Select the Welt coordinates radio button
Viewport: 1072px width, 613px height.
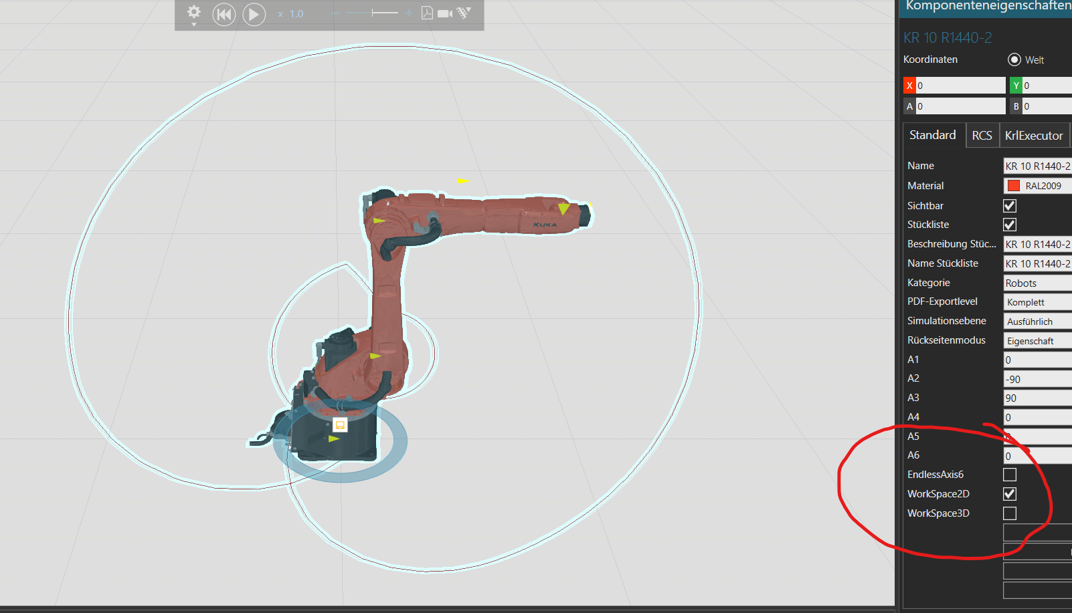pyautogui.click(x=1014, y=59)
